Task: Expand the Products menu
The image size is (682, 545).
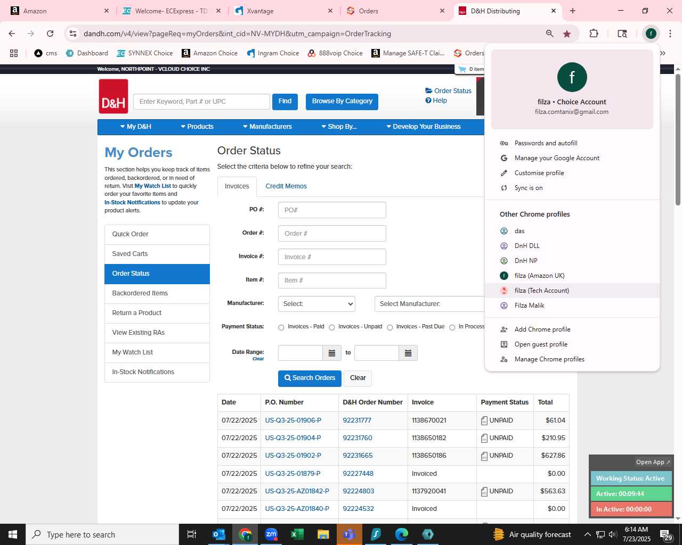Action: [x=197, y=127]
